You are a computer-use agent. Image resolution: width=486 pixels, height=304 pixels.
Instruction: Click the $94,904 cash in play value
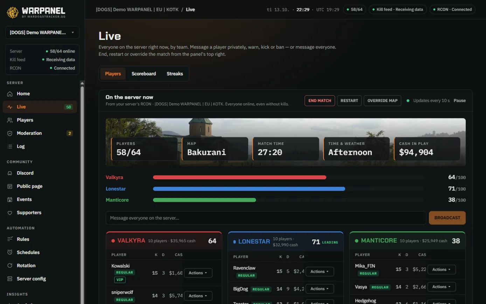pos(416,152)
